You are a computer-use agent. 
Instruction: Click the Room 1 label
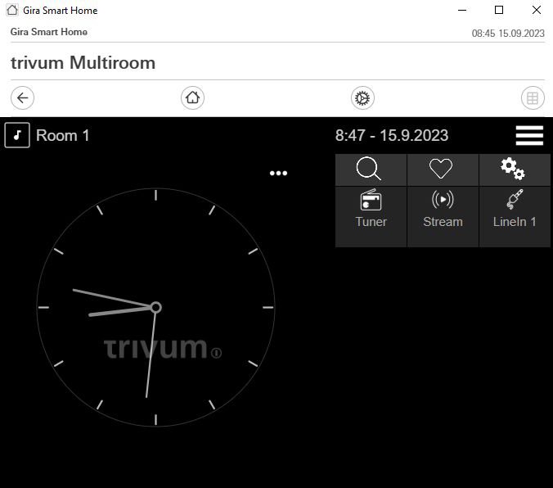pyautogui.click(x=62, y=136)
